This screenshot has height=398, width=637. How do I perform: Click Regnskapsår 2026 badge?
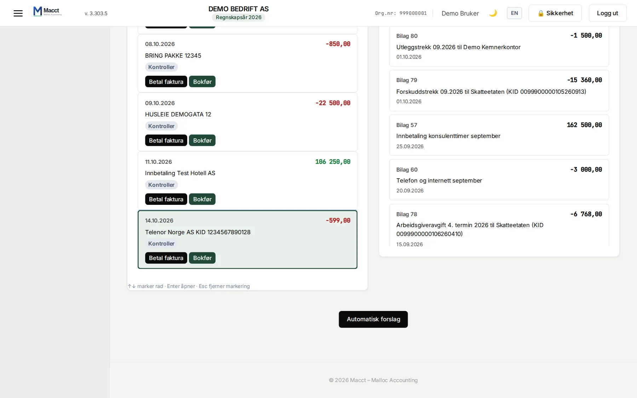pos(239,17)
